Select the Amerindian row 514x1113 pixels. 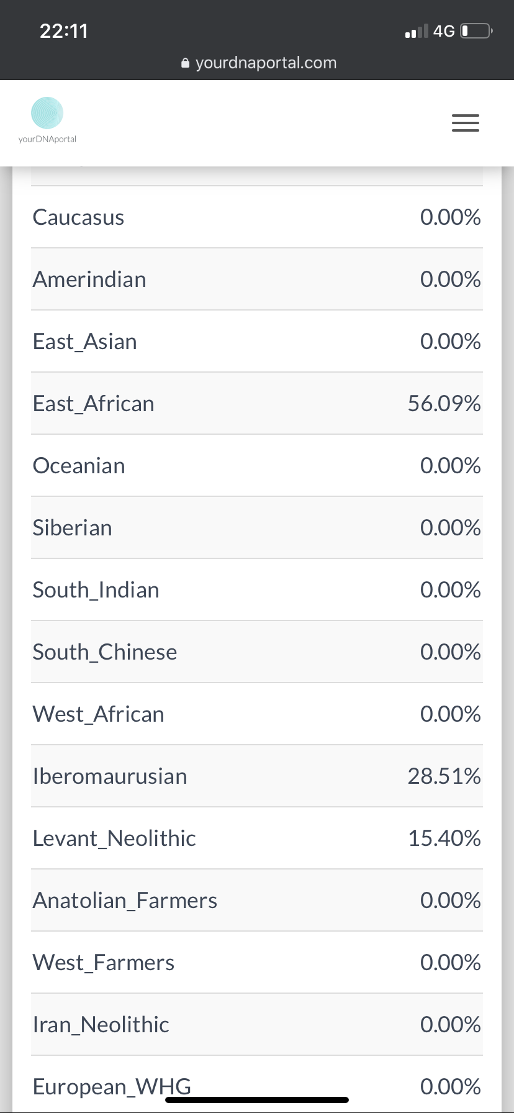[x=257, y=279]
